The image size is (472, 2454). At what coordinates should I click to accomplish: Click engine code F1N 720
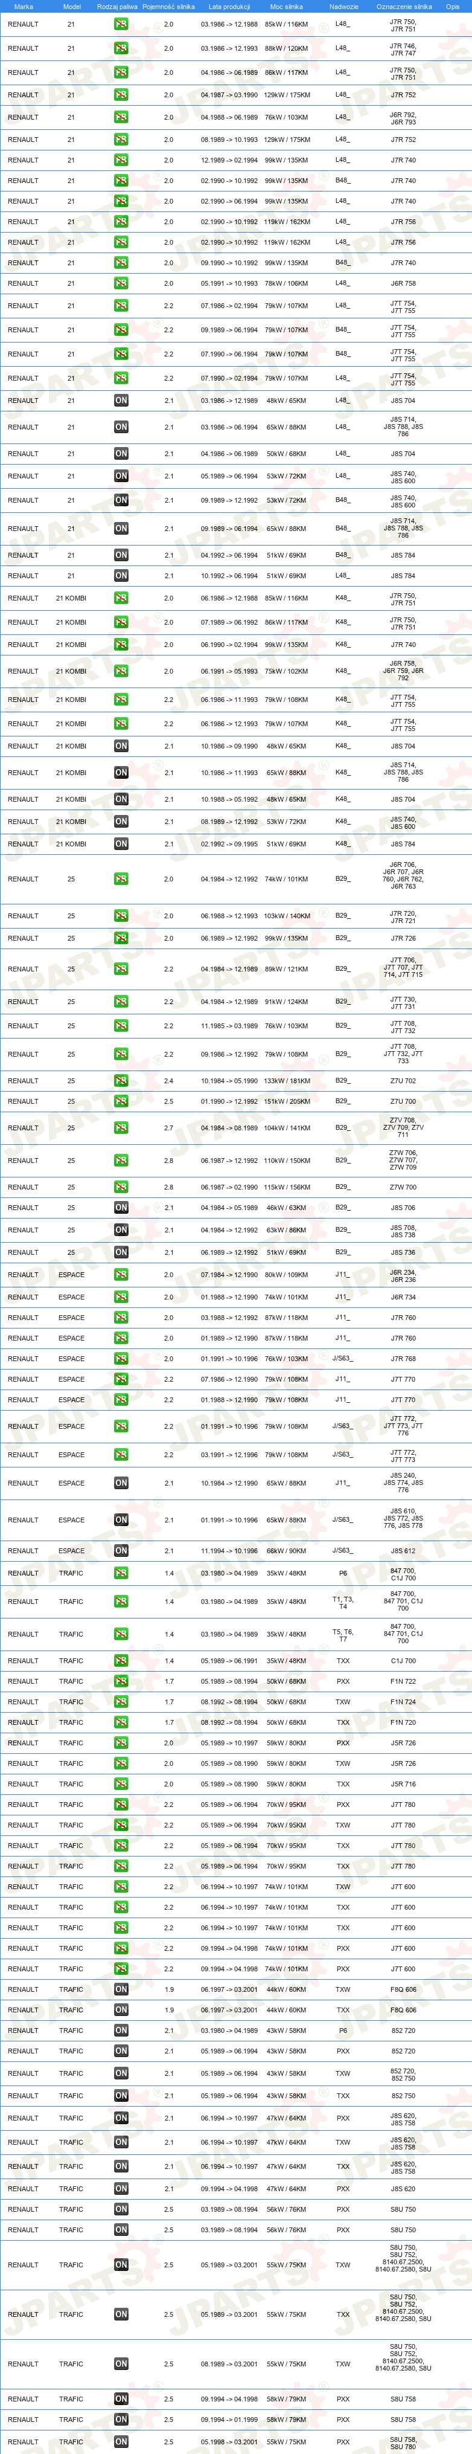[403, 1722]
